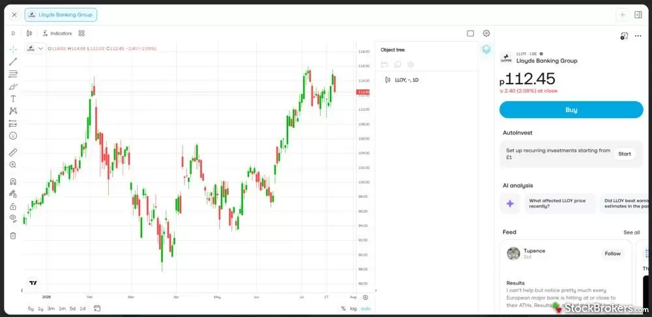Select the Lloyds Banking Group tab
Image resolution: width=652 pixels, height=317 pixels.
(x=61, y=14)
